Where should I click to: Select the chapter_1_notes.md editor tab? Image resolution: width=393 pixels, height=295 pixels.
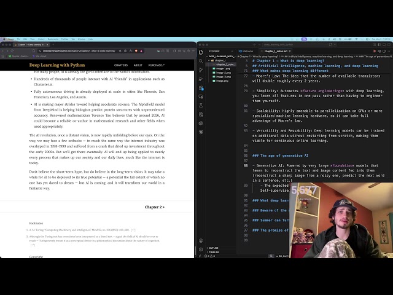[276, 51]
